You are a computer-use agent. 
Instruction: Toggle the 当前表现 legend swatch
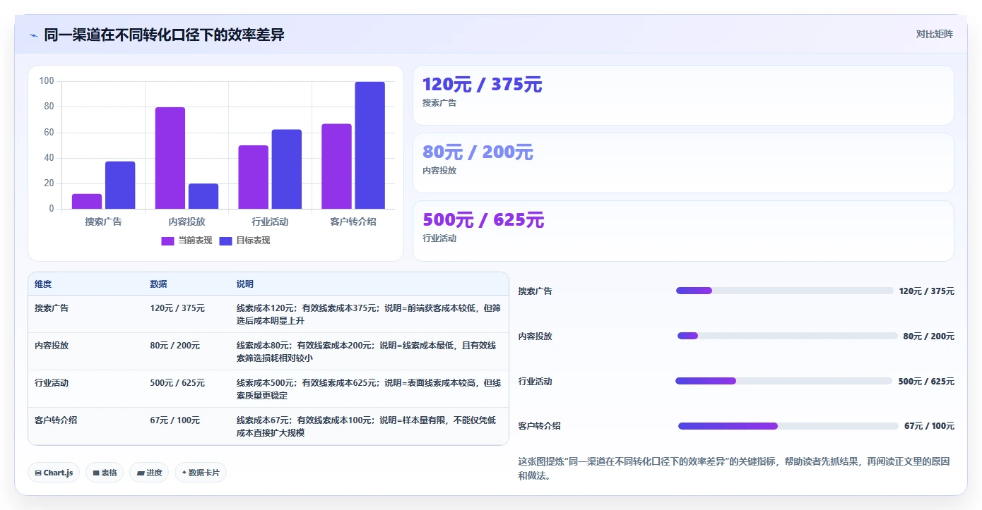click(x=167, y=241)
